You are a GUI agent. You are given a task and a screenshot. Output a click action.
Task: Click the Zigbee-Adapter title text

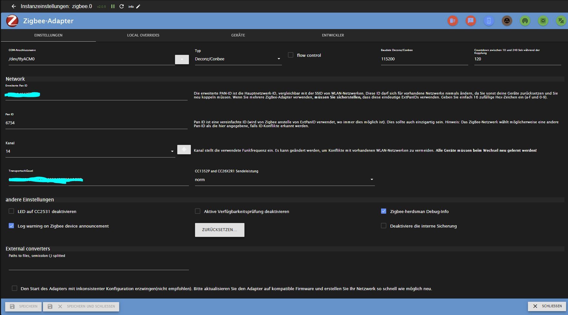pyautogui.click(x=48, y=21)
